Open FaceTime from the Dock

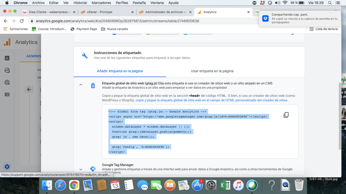[x=156, y=186]
